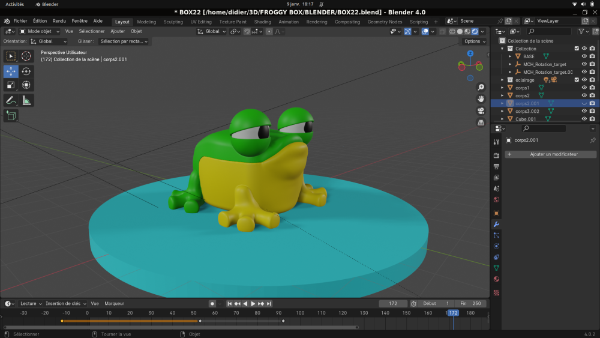600x338 pixels.
Task: Select the 3D Cursor tool
Action: coord(26,56)
